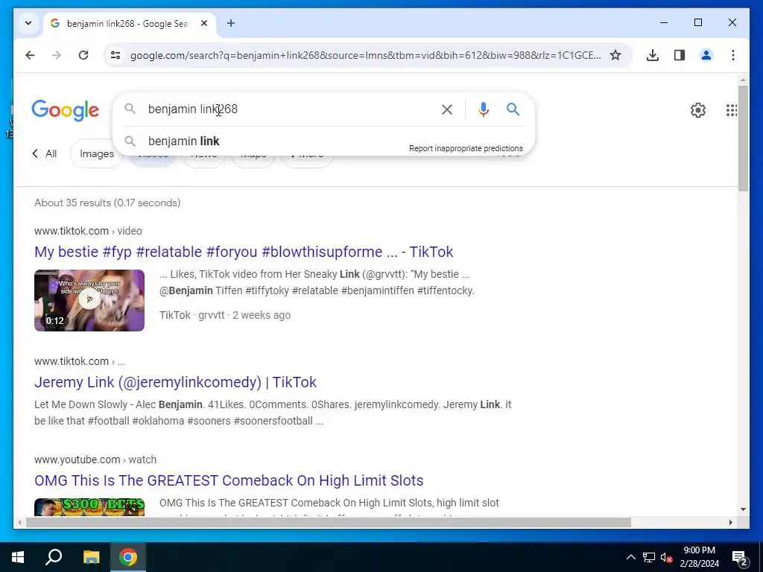The image size is (763, 572).
Task: Click the Google logo
Action: pyautogui.click(x=66, y=110)
